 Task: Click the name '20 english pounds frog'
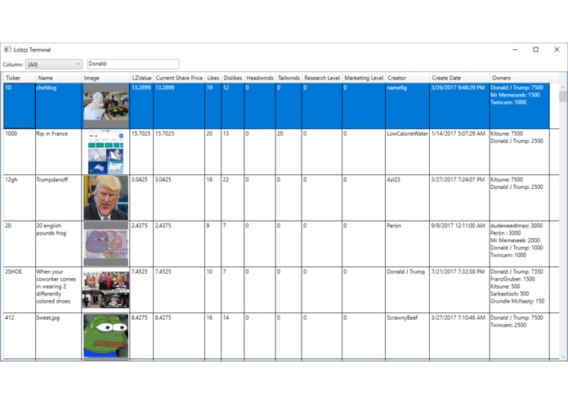(x=58, y=244)
